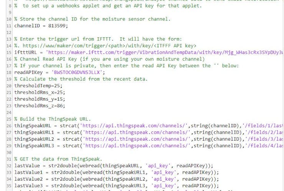Place cursor in readAPIKey string value
Screen dimensions: 284x191
(x=77, y=72)
